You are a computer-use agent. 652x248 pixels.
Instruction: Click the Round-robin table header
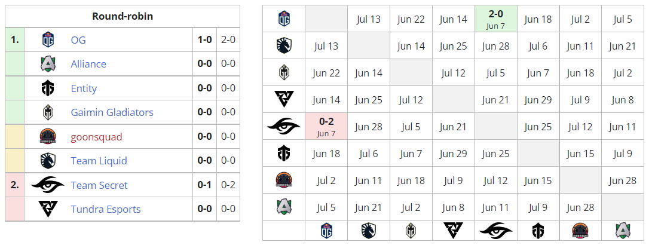[x=123, y=16]
